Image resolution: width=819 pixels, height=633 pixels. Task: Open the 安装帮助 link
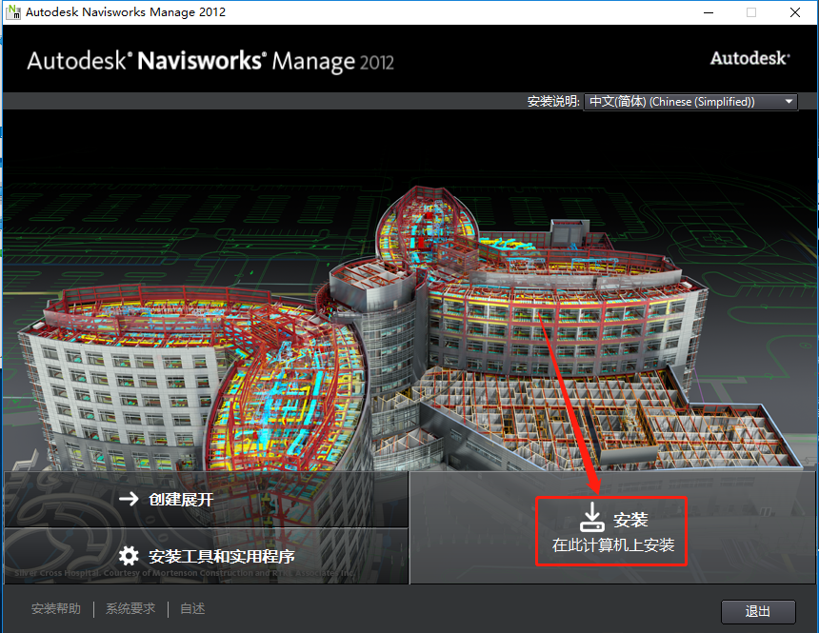(56, 609)
